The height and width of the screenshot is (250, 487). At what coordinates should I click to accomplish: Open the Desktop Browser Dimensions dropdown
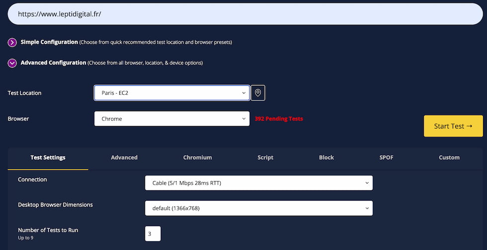point(259,208)
